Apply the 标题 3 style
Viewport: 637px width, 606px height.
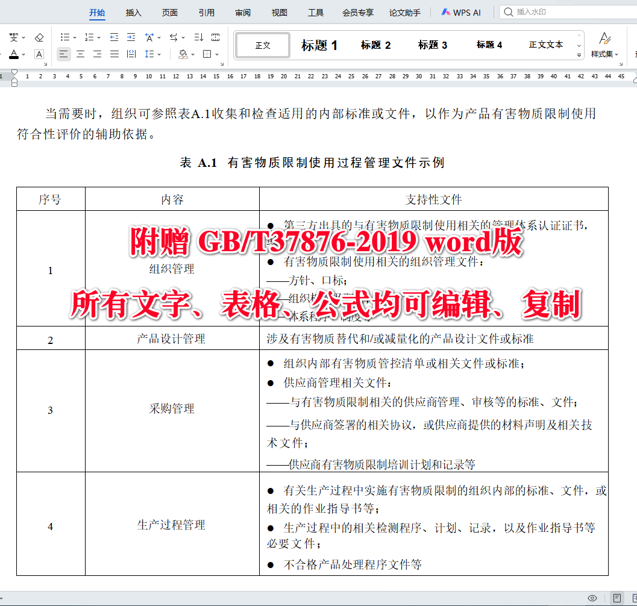click(x=433, y=45)
